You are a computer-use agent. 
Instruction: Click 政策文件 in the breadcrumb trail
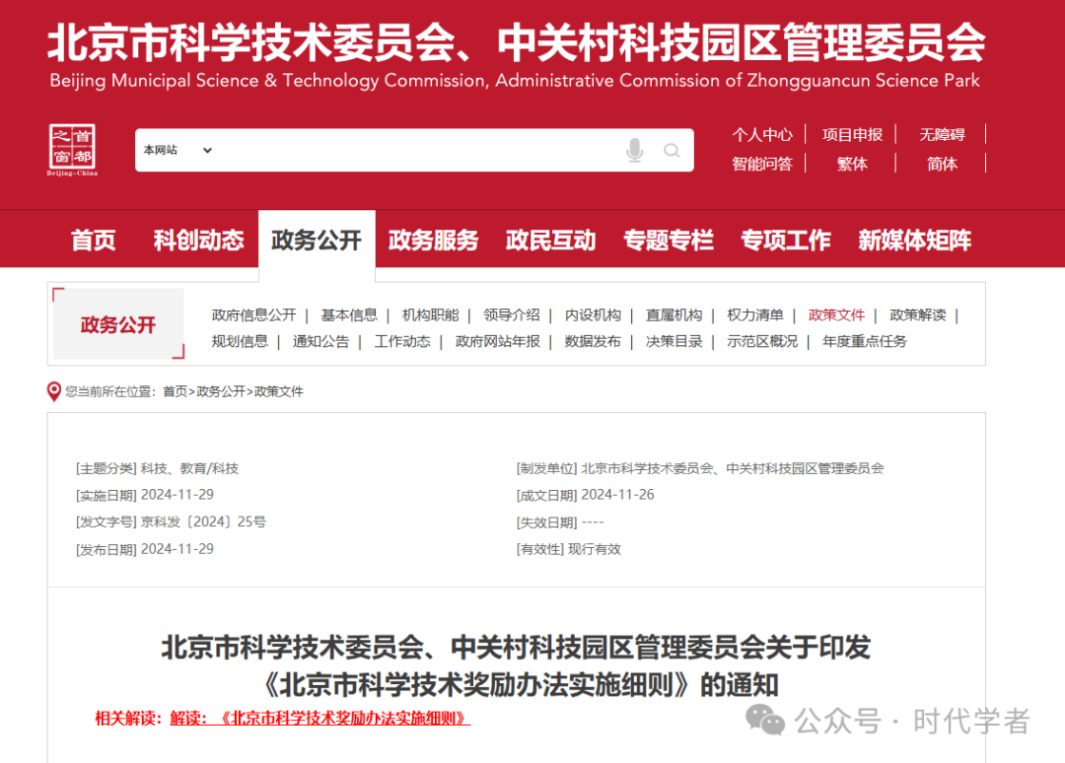click(278, 391)
